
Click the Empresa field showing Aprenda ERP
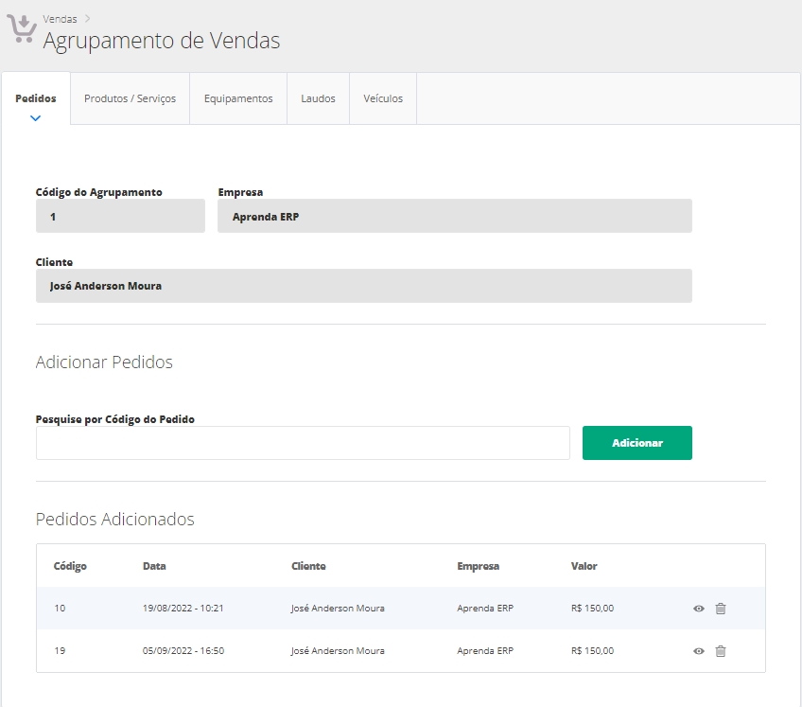coord(454,216)
